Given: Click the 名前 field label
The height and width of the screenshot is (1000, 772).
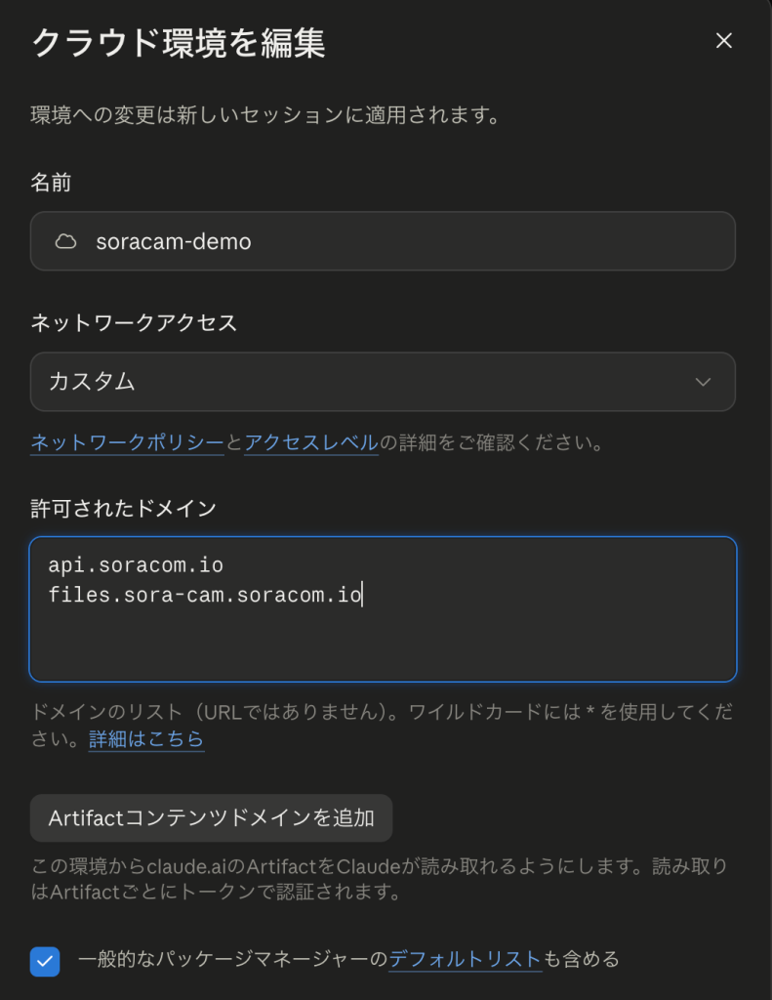Looking at the screenshot, I should pyautogui.click(x=51, y=183).
